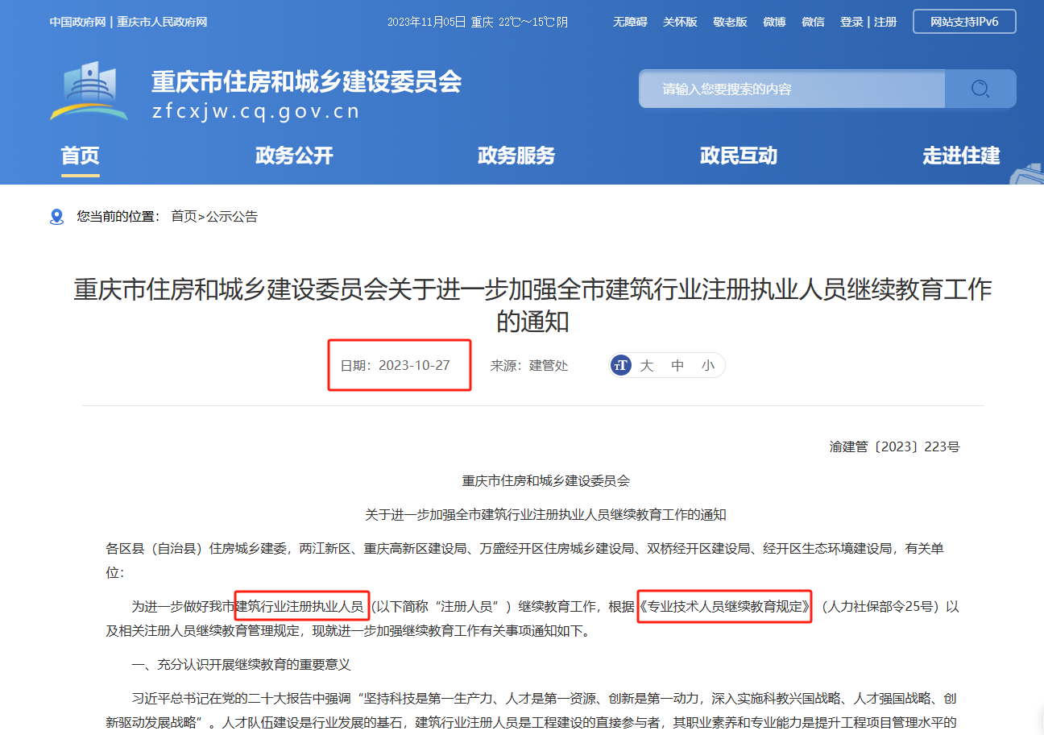
Task: Click the zfcxjw.cq.gov.cn domain text
Action: [256, 111]
